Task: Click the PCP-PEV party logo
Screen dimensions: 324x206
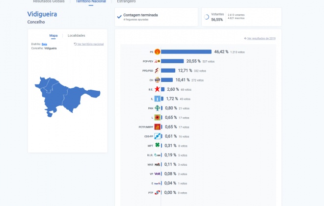Action: pyautogui.click(x=157, y=61)
